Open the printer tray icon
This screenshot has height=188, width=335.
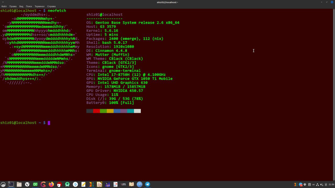(x=305, y=184)
